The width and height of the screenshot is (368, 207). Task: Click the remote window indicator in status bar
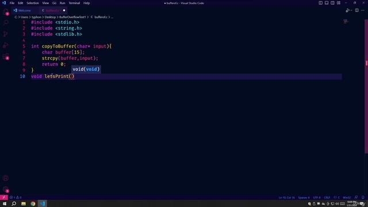pyautogui.click(x=4, y=197)
